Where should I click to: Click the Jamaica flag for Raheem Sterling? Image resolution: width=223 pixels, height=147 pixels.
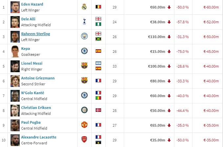pos(98,39)
